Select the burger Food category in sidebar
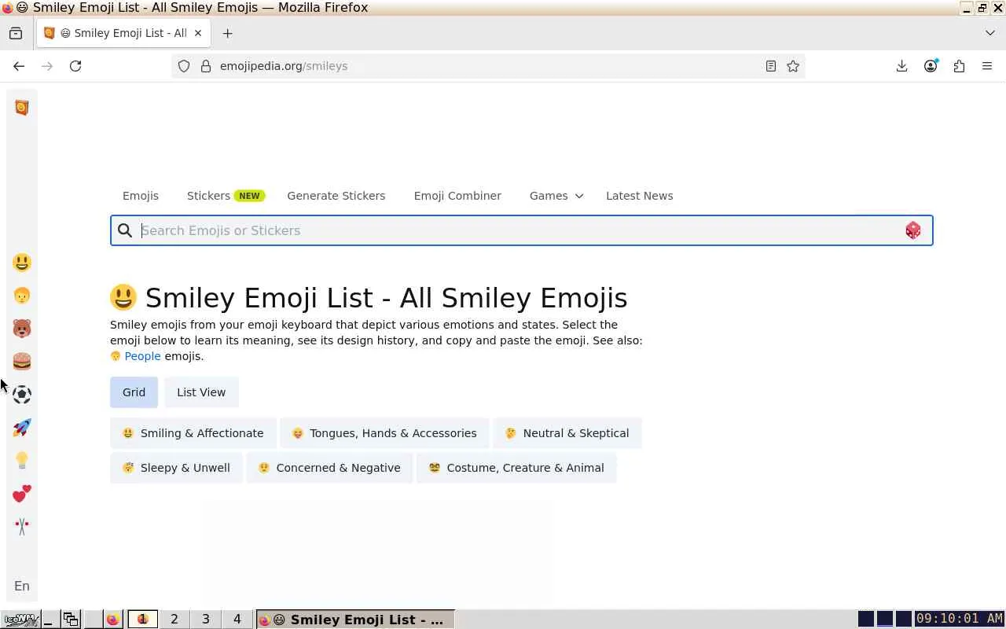 22,362
